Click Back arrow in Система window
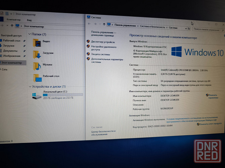225x168 pixels. [x=89, y=23]
